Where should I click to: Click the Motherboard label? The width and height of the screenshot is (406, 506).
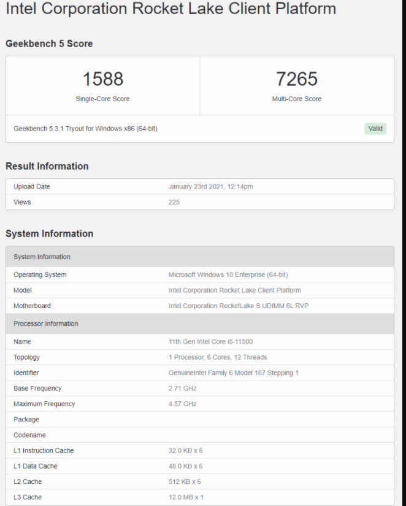pos(32,306)
